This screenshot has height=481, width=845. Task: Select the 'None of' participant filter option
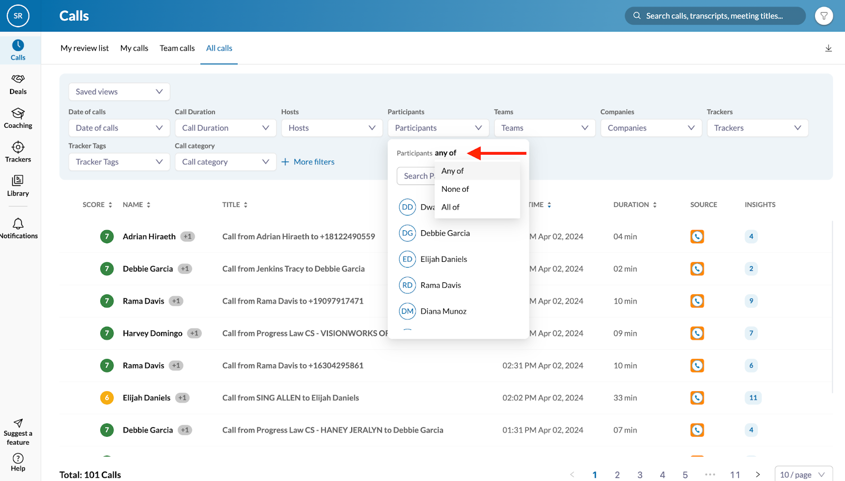tap(455, 188)
